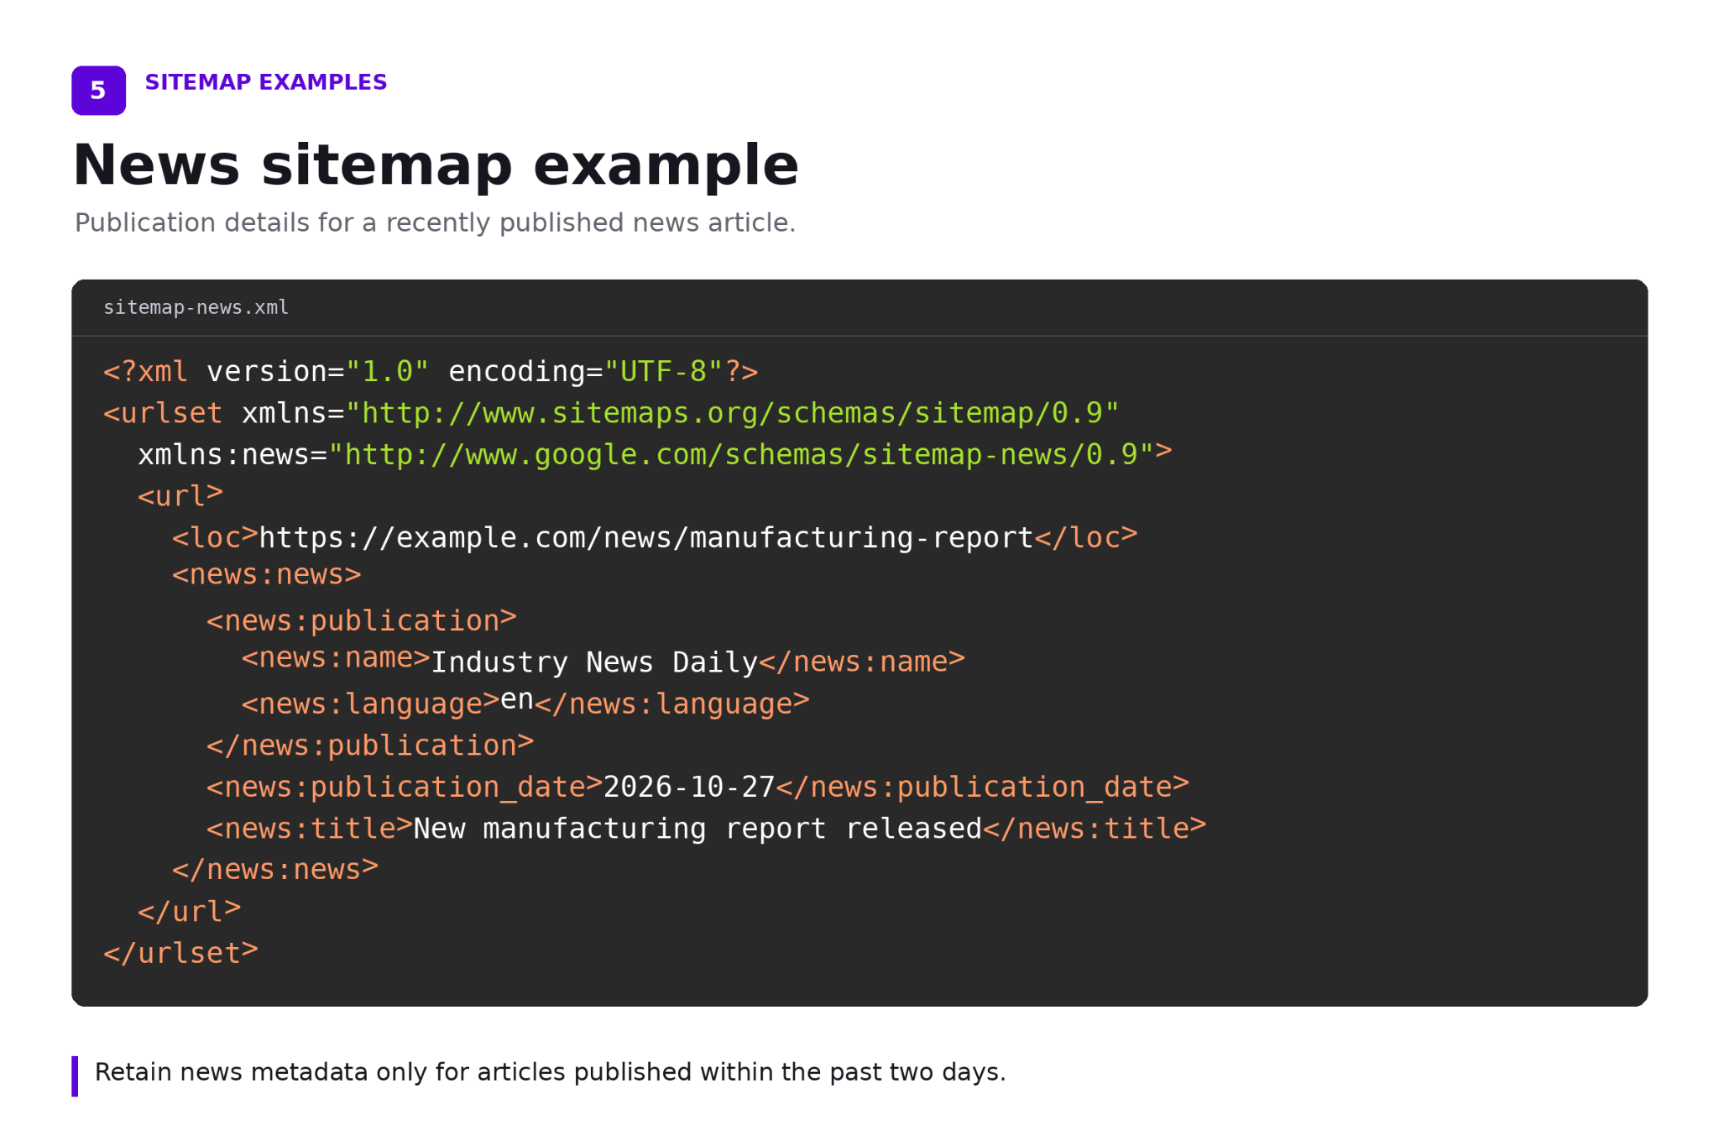Click the closing </urlset> tag

click(x=180, y=953)
